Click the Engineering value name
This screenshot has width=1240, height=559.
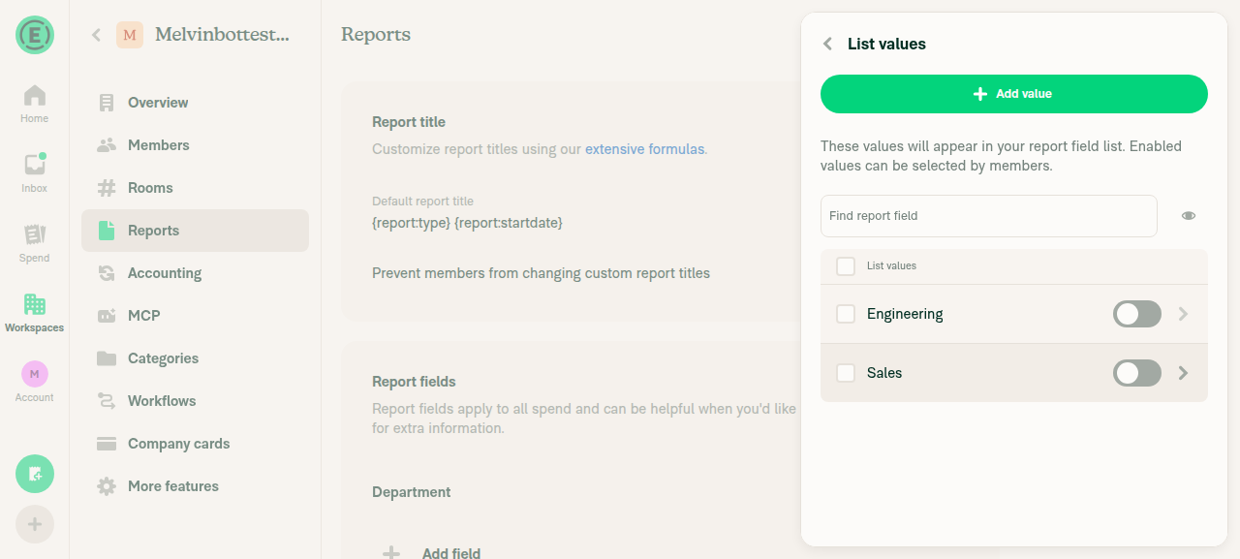[905, 314]
